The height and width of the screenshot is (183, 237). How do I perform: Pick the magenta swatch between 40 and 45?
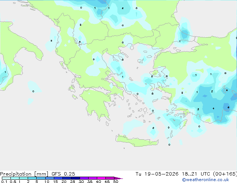(x=101, y=178)
